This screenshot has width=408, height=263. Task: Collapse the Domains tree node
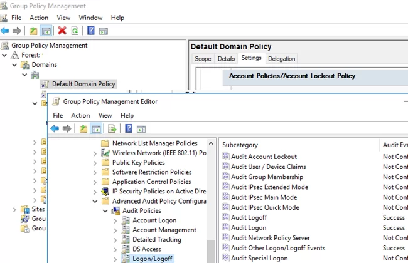[x=14, y=65]
